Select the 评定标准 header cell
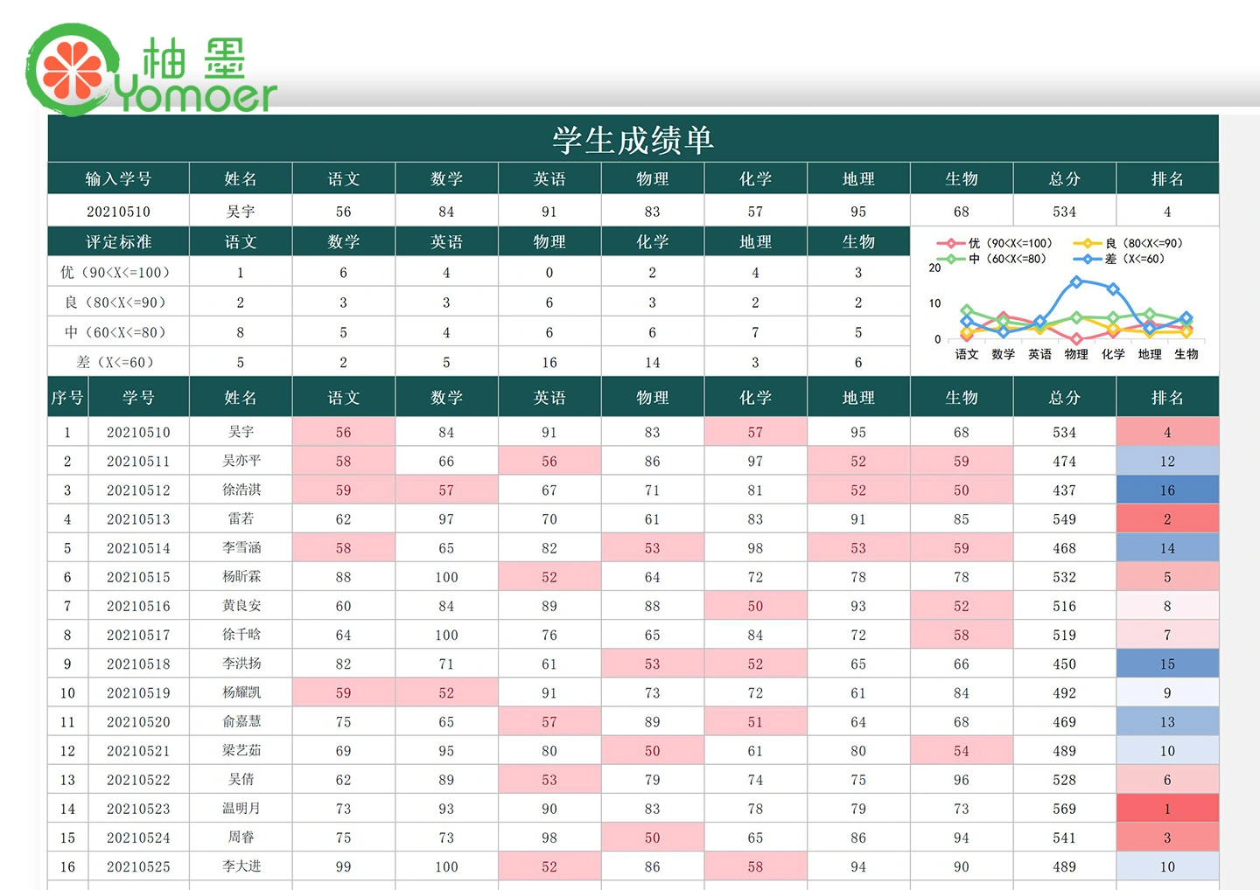This screenshot has height=890, width=1260. 118,242
